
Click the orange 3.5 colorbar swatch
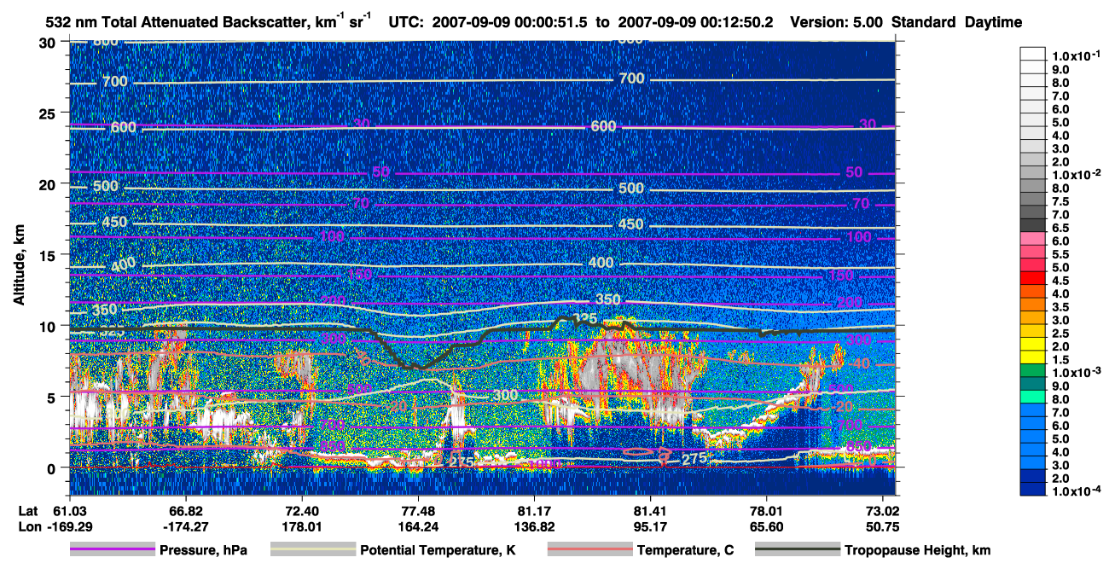coord(1033,306)
